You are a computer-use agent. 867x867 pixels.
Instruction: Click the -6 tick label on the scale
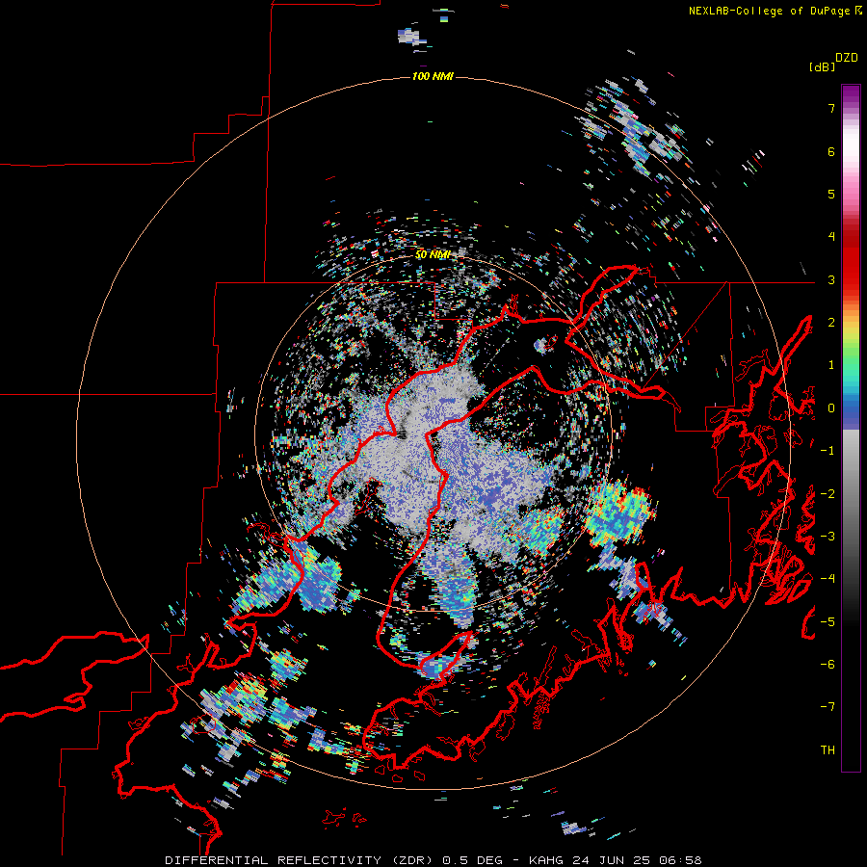828,664
